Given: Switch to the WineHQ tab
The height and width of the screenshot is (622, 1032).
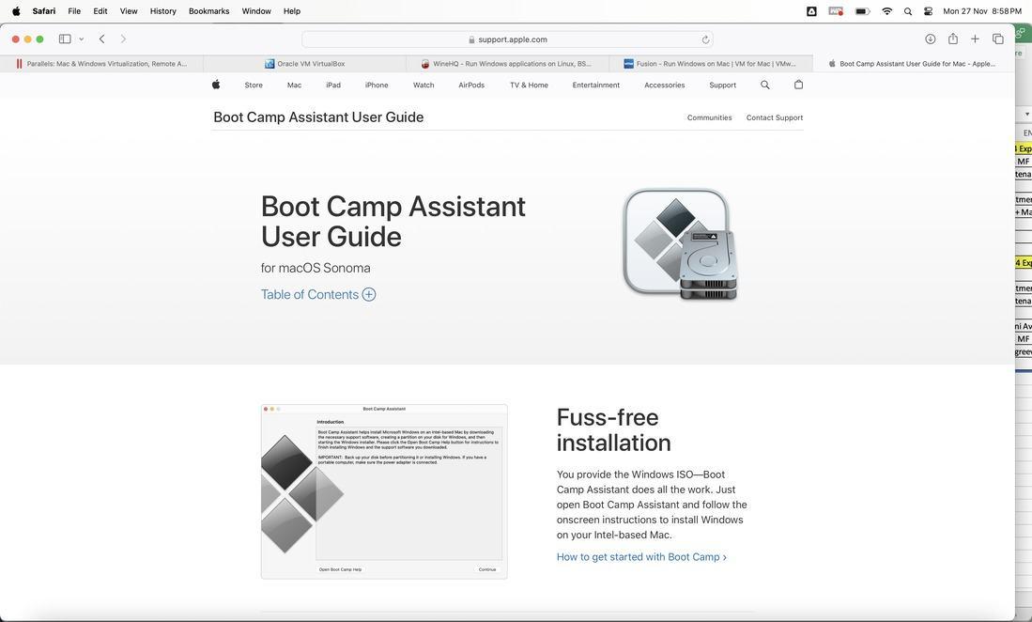Looking at the screenshot, I should 507,64.
